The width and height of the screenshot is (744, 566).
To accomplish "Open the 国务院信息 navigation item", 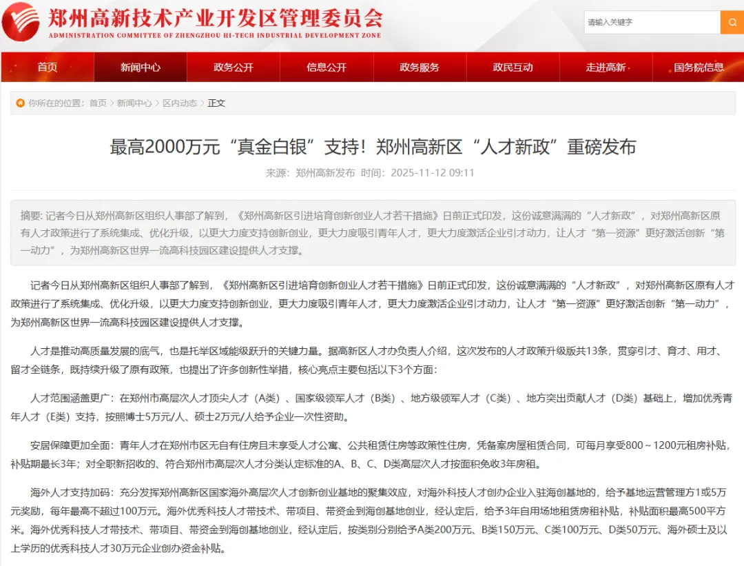I will (x=699, y=68).
